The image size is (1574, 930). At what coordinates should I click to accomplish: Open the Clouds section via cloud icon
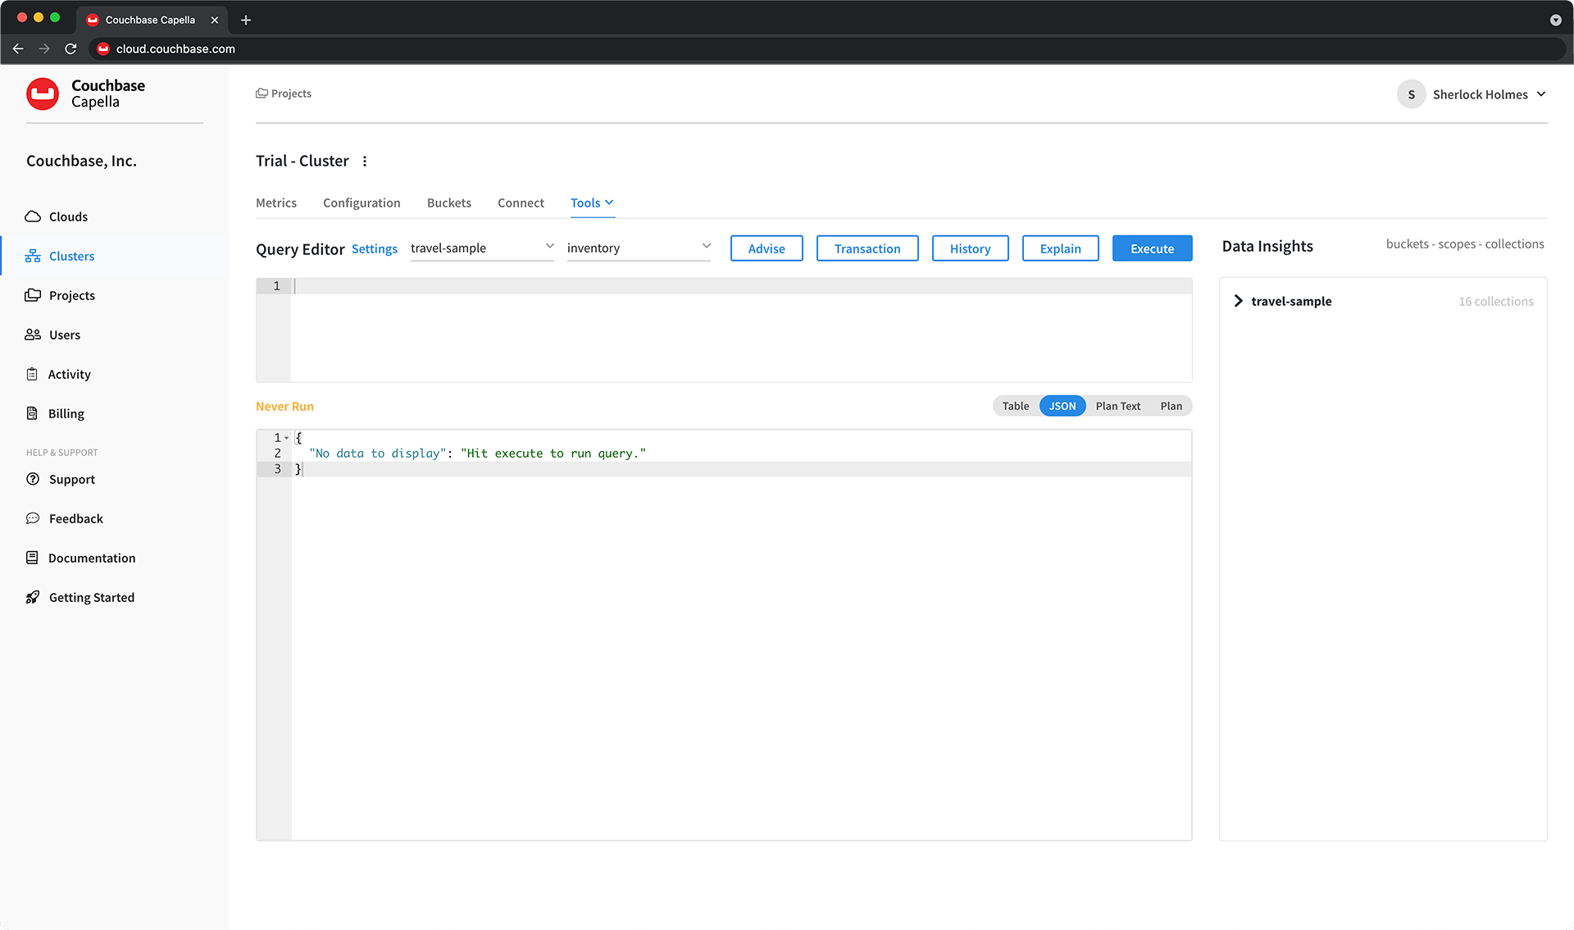click(33, 216)
